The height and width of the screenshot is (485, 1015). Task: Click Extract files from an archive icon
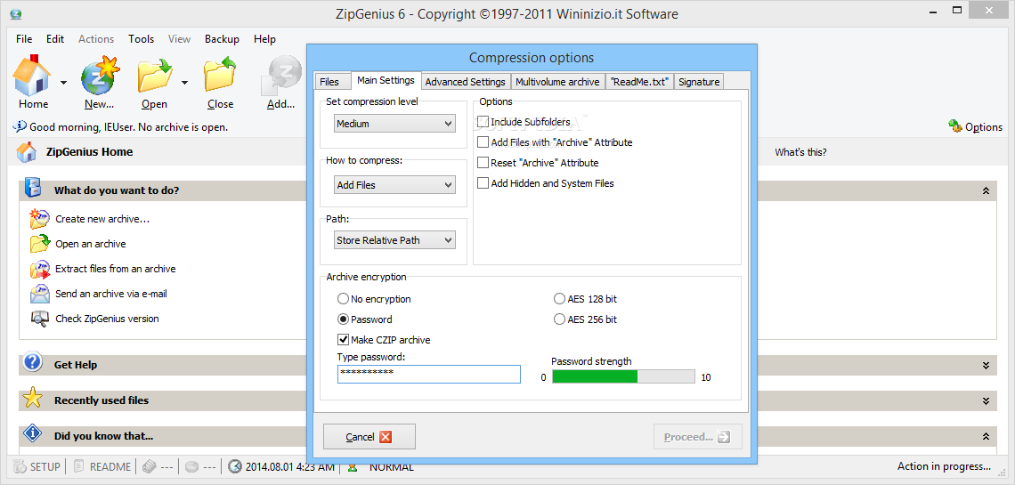pos(39,269)
